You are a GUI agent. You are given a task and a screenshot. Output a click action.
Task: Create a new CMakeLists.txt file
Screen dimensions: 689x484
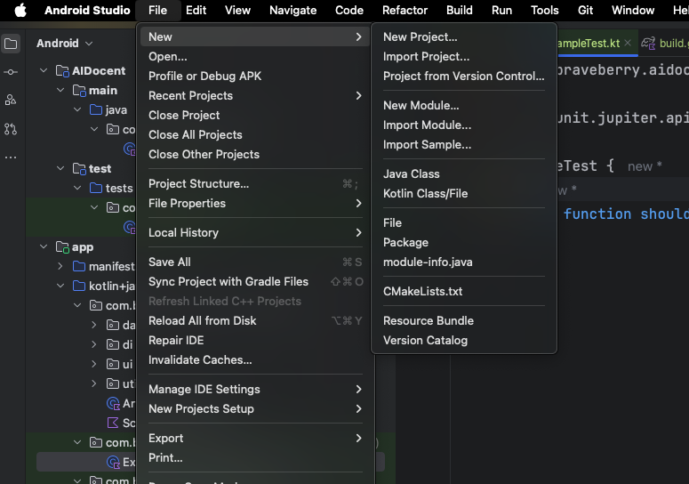pyautogui.click(x=464, y=292)
